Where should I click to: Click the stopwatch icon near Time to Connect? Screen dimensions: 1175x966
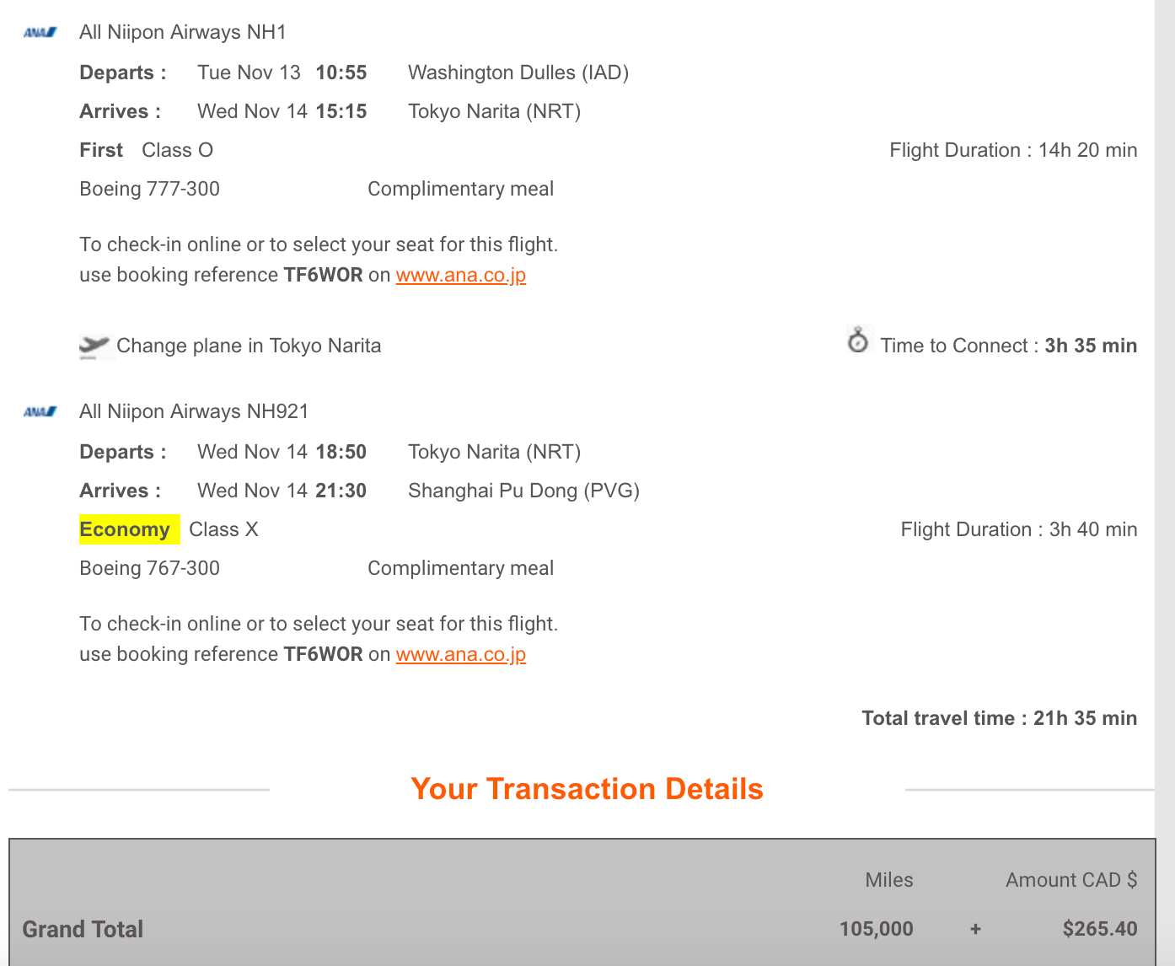click(858, 341)
